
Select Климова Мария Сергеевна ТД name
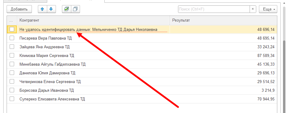coord(47,55)
